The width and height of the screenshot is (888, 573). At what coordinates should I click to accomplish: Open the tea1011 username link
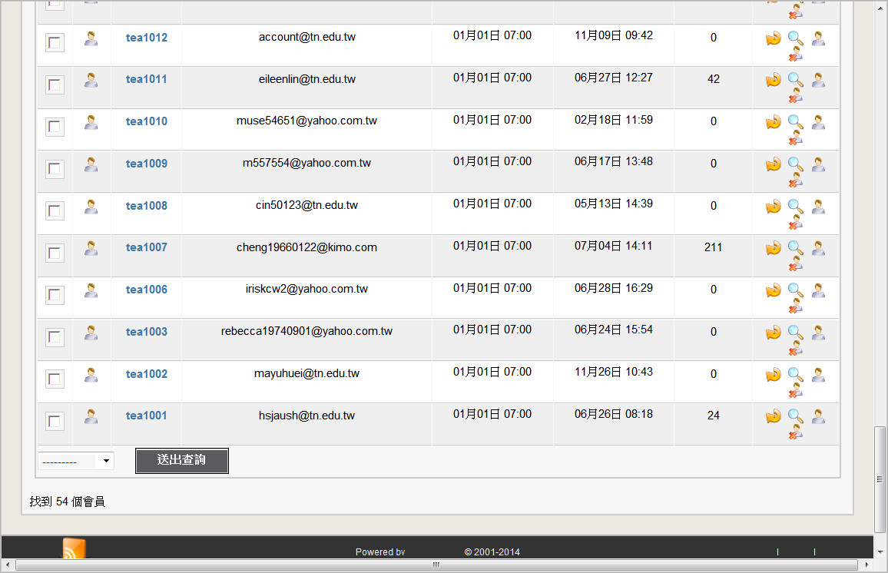click(x=146, y=79)
